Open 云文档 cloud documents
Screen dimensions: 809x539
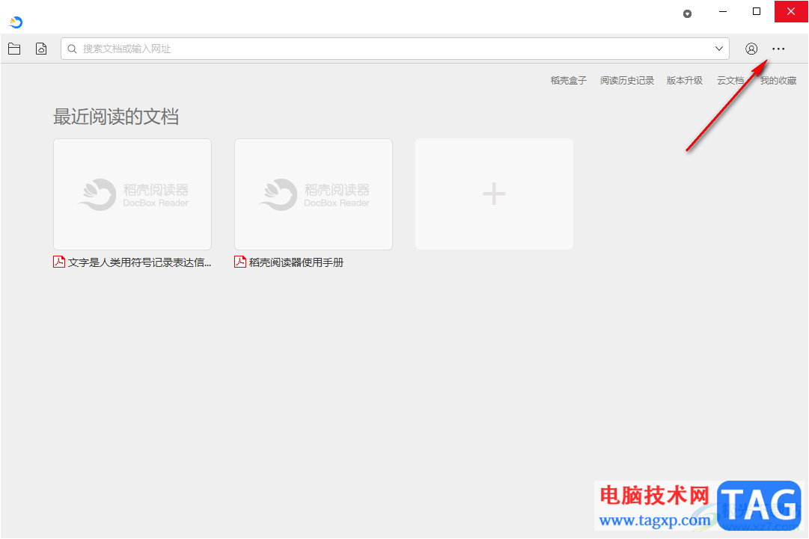[x=730, y=81]
